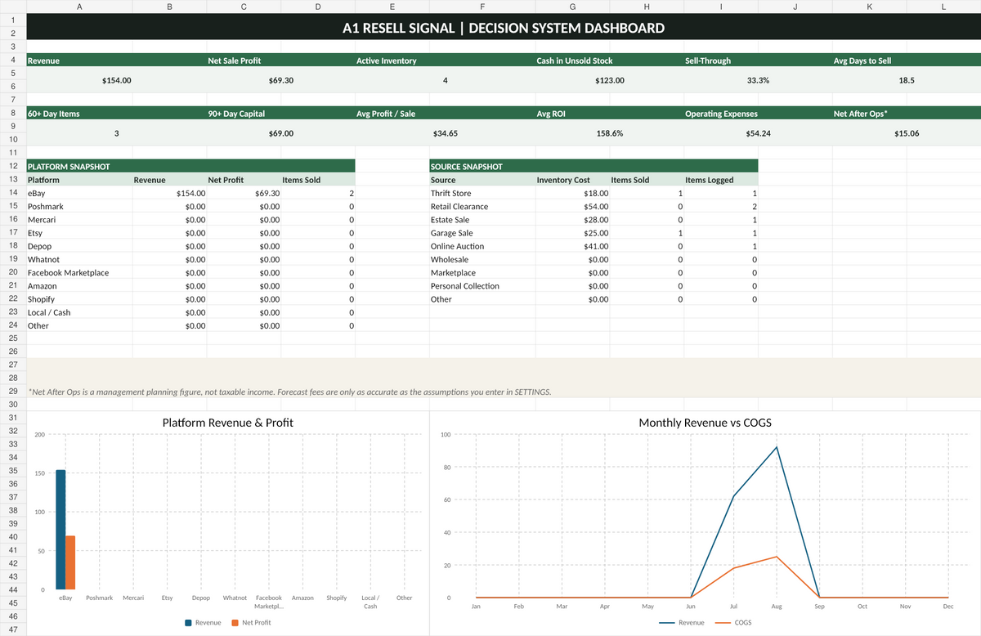The image size is (981, 636).
Task: Select the Personal Collection source cell
Action: [482, 286]
